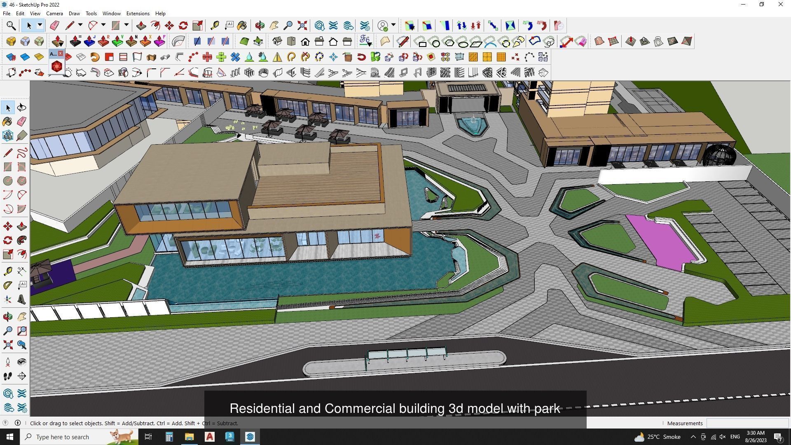Select the Rotated Rectangle tool

pos(22,167)
